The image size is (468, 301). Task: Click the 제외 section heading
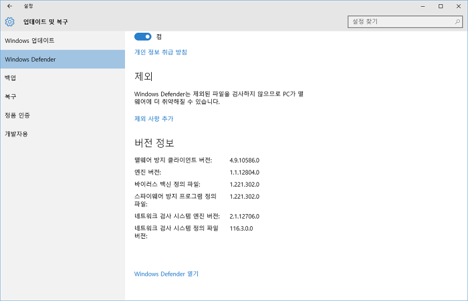144,76
